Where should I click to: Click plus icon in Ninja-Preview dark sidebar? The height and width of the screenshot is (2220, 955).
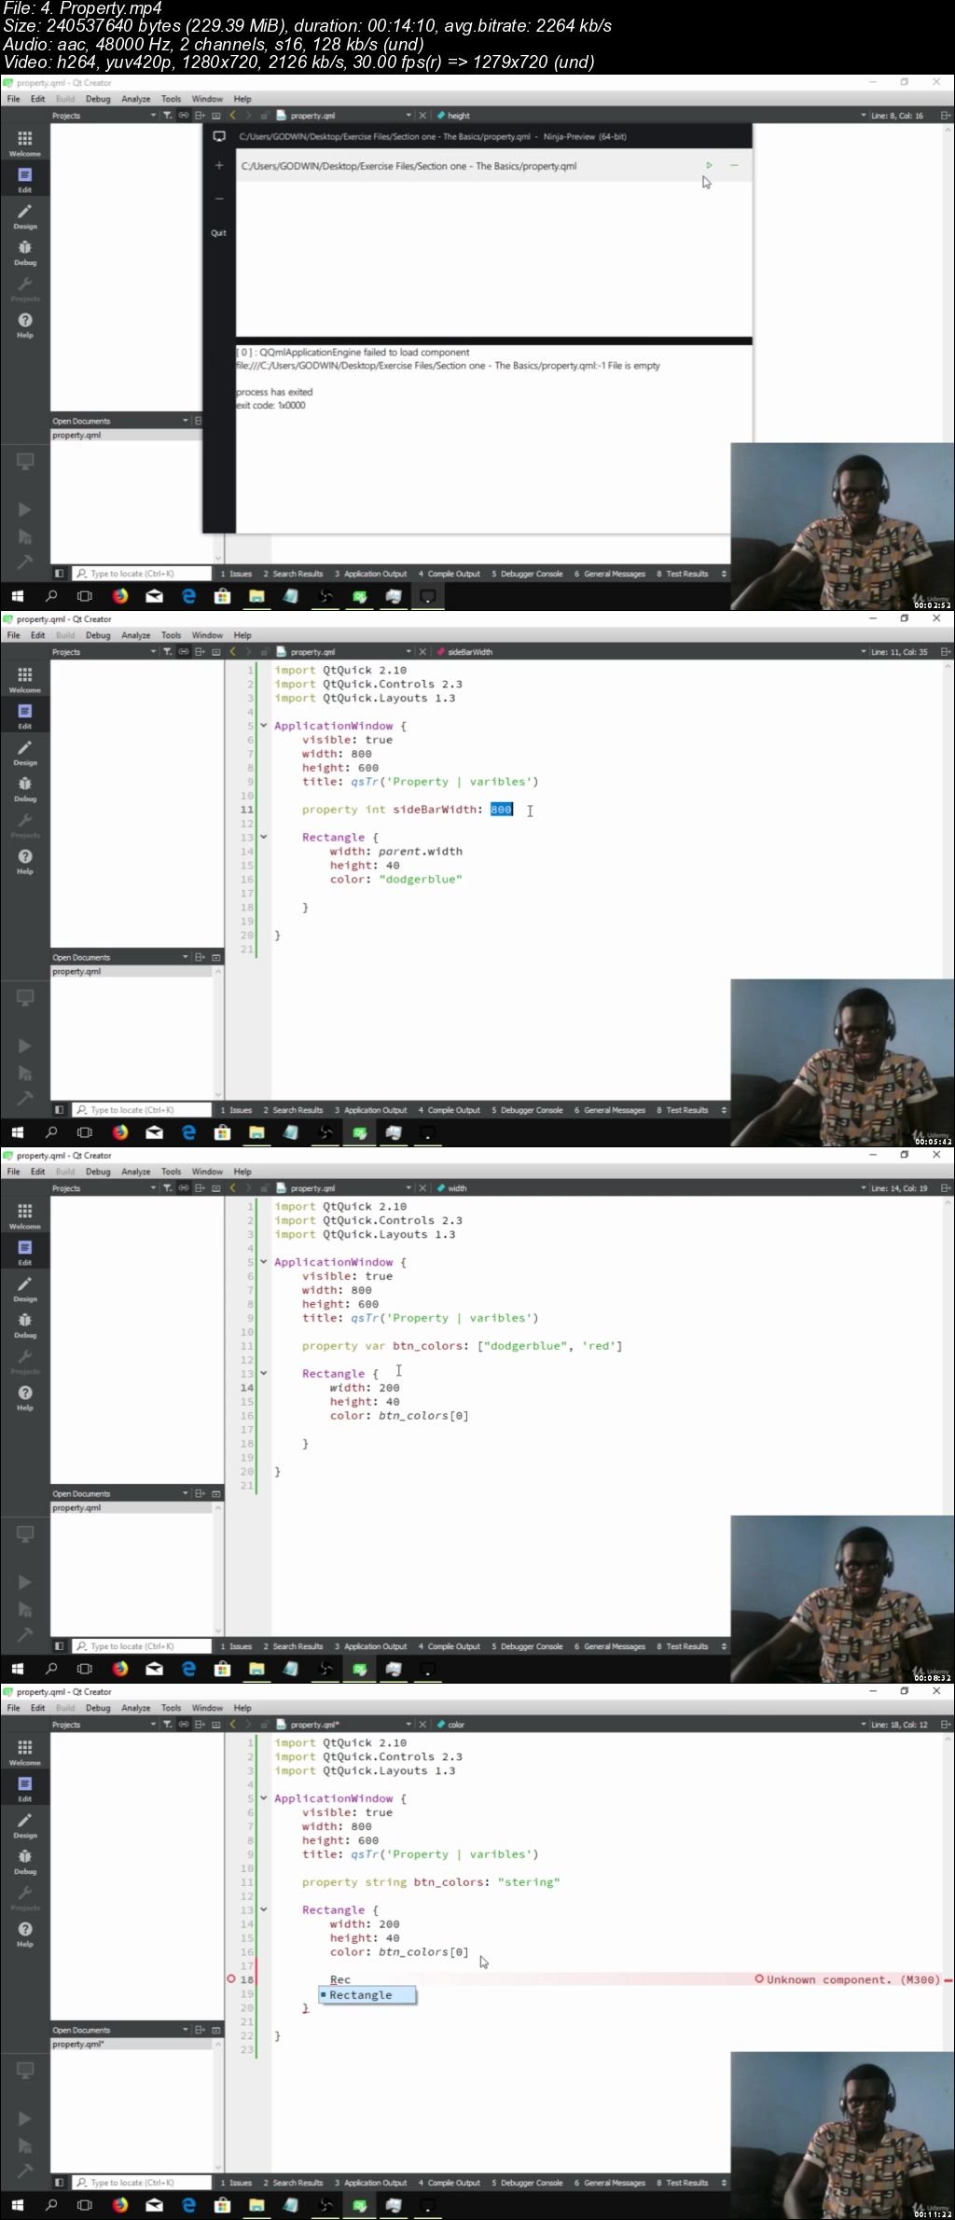click(x=219, y=165)
